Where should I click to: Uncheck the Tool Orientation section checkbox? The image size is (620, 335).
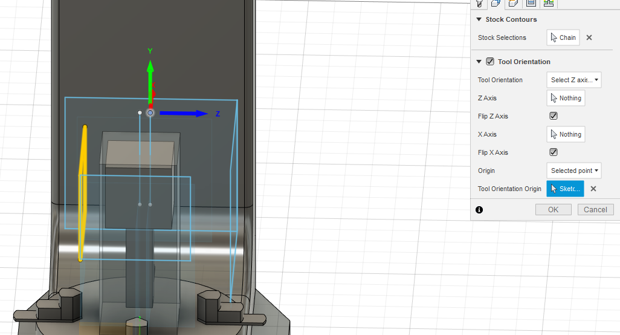[490, 61]
